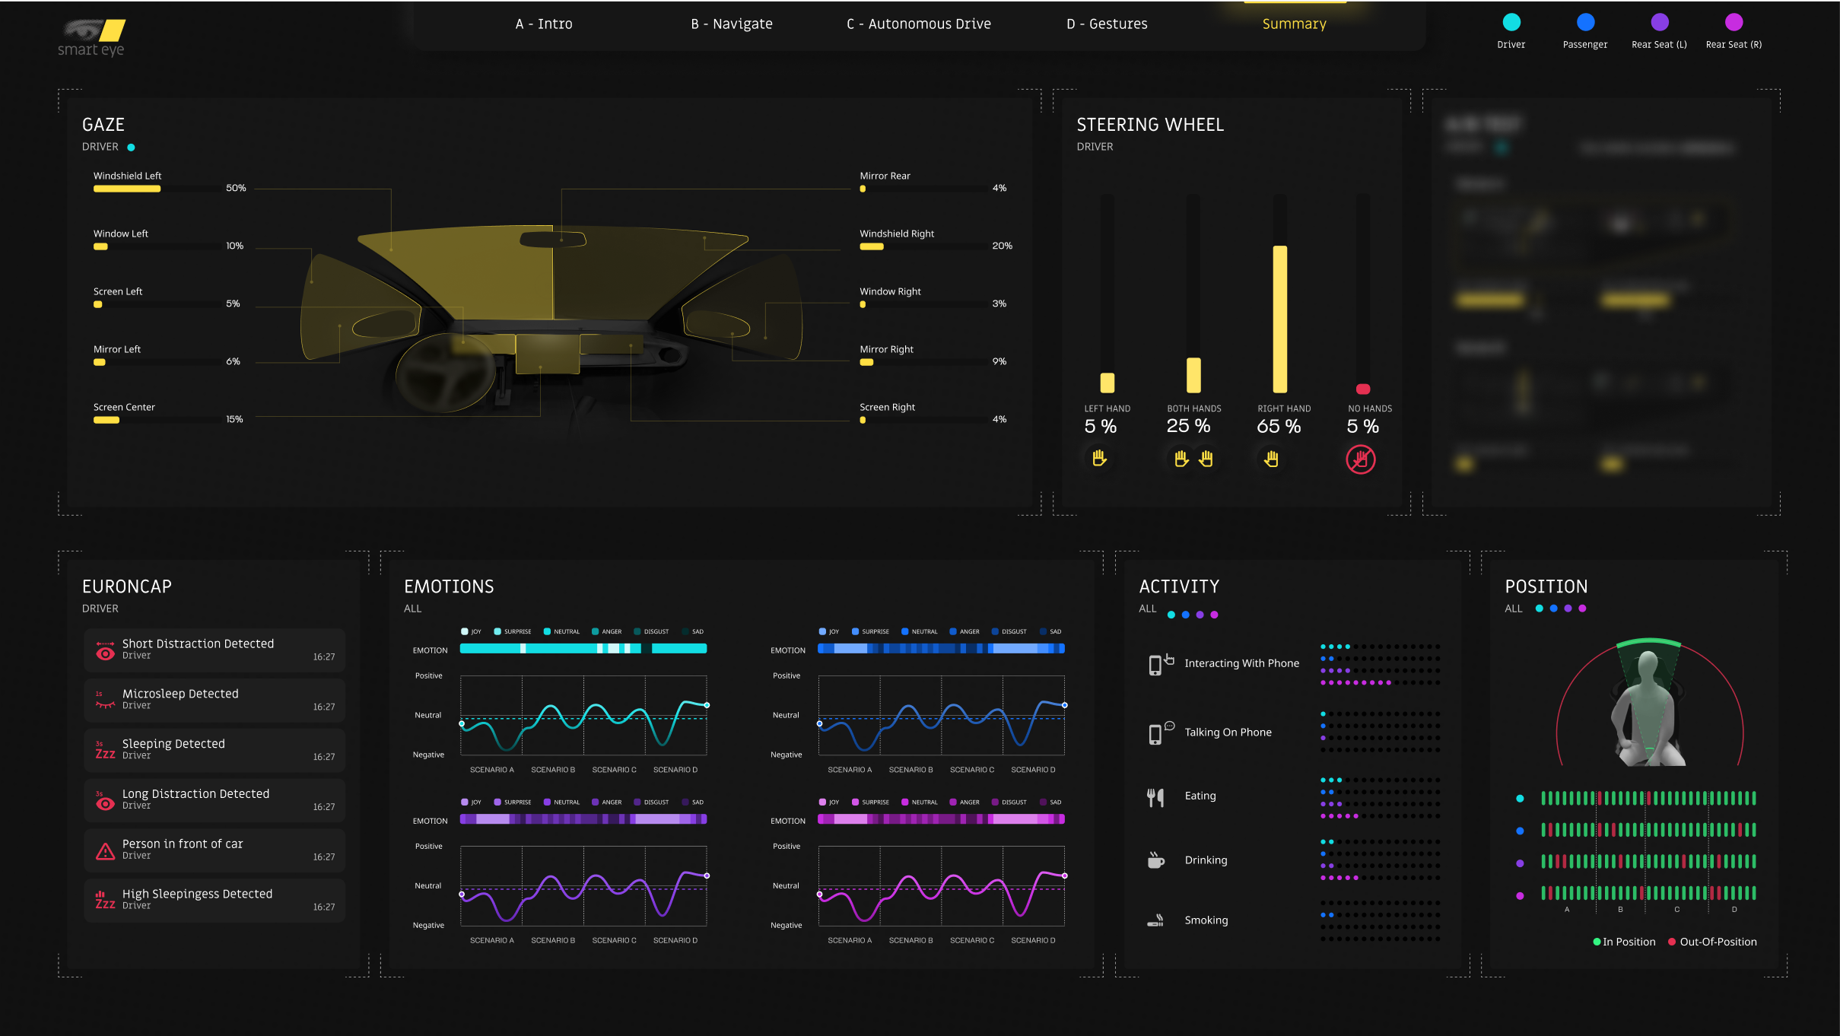This screenshot has width=1840, height=1036.
Task: Open the Microsleep Detected event entry
Action: [x=215, y=700]
